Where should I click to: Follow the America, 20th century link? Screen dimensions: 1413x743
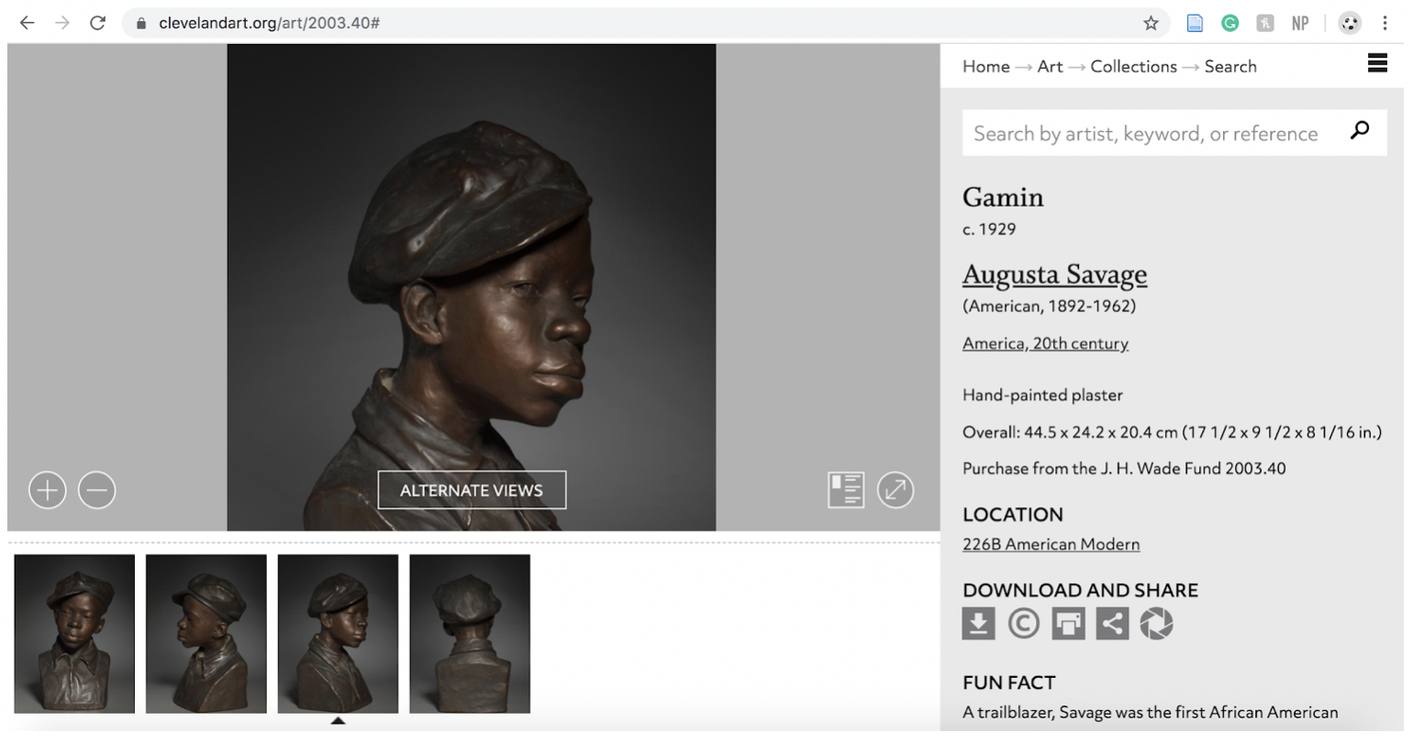point(1045,343)
